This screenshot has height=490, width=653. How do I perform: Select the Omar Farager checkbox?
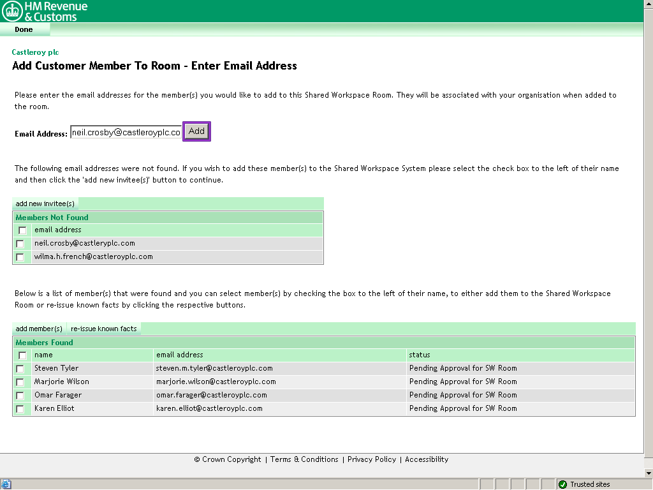pos(20,396)
